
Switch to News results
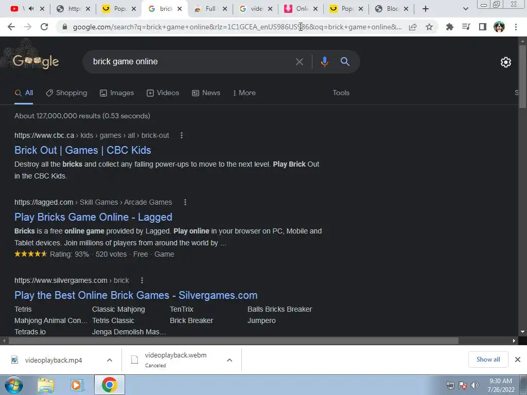[206, 93]
